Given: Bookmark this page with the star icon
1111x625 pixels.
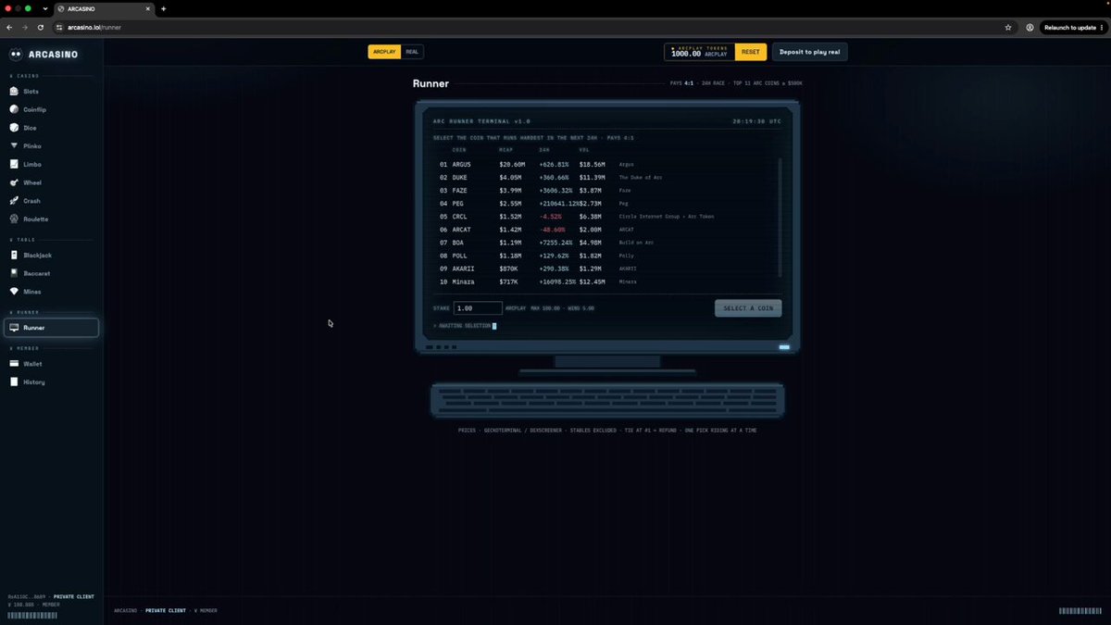Looking at the screenshot, I should pyautogui.click(x=1008, y=28).
